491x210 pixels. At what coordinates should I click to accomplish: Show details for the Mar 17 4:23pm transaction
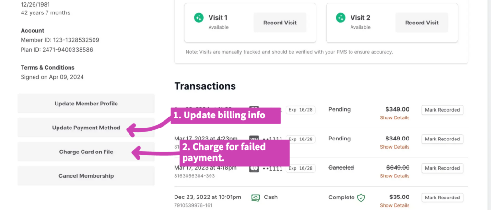[x=394, y=147]
